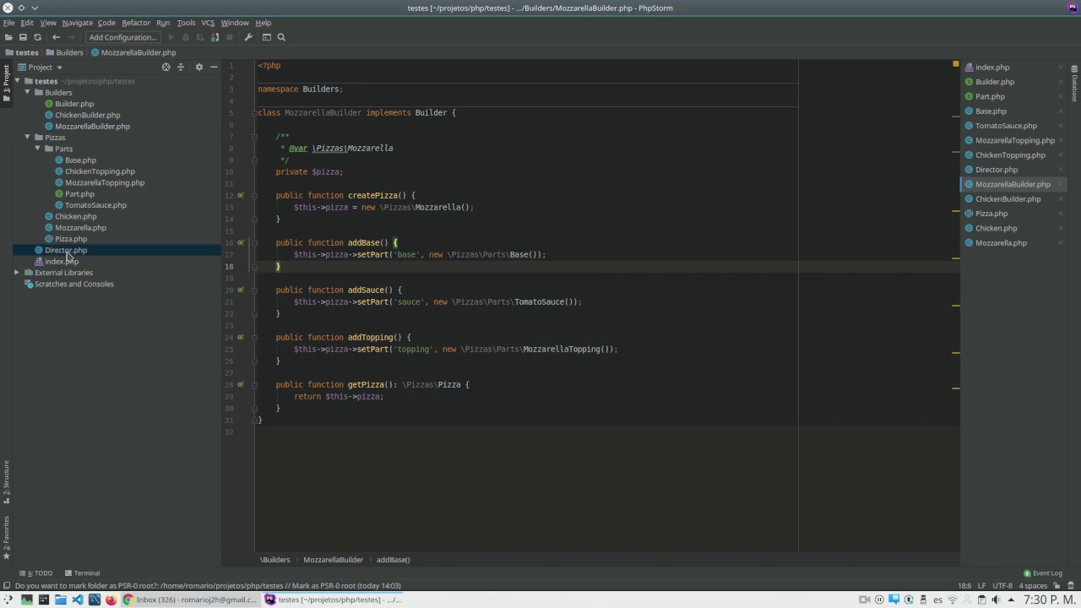Open Firefox from the taskbar
This screenshot has height=608, width=1081.
(111, 600)
